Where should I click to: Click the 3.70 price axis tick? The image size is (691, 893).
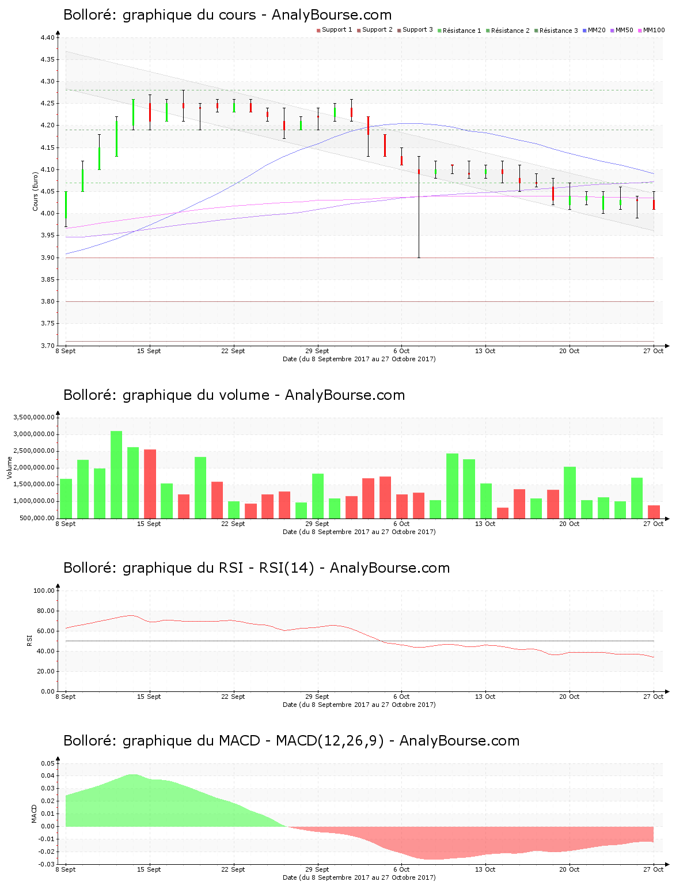pos(48,346)
